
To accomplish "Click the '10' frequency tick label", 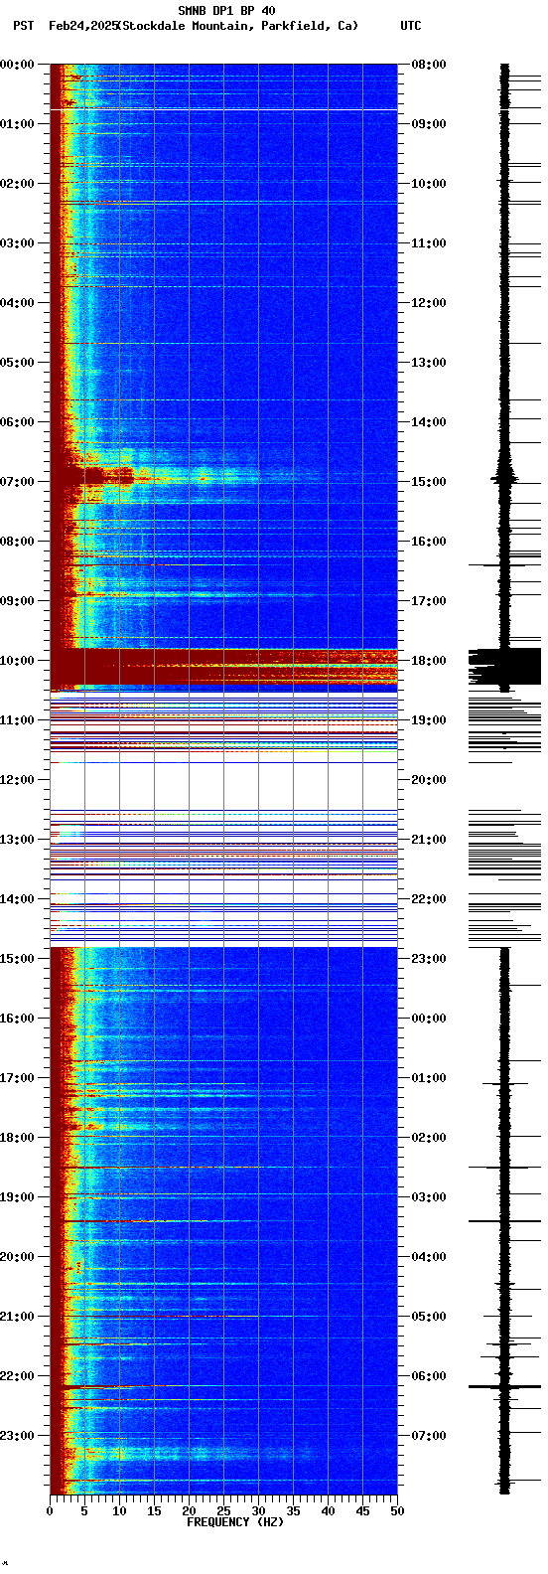I will coord(119,1511).
